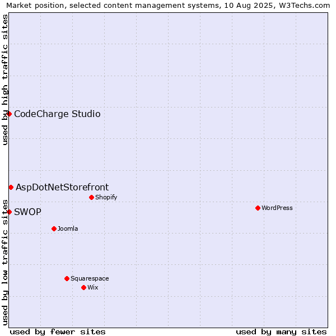Click 'used by fewer sites' axis label
This screenshot has height=336, width=336.
click(58, 332)
